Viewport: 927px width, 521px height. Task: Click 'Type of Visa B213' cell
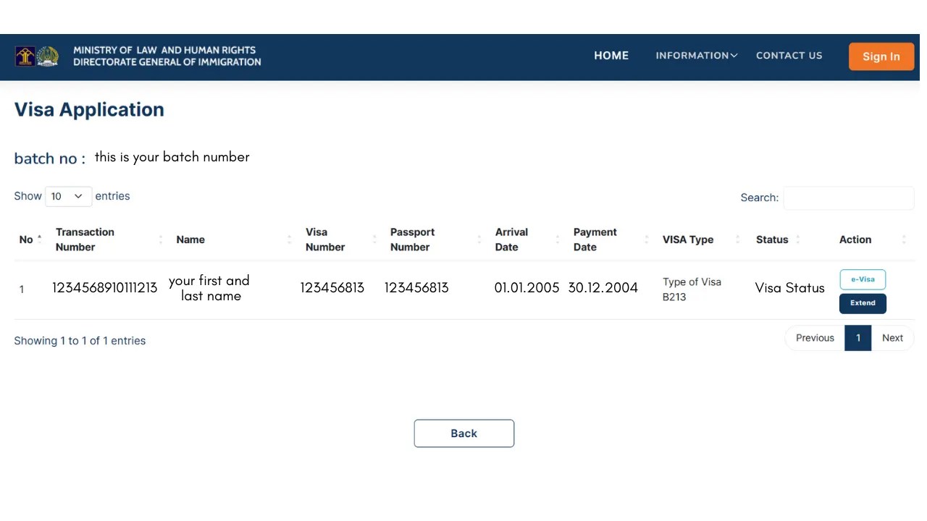(x=692, y=289)
